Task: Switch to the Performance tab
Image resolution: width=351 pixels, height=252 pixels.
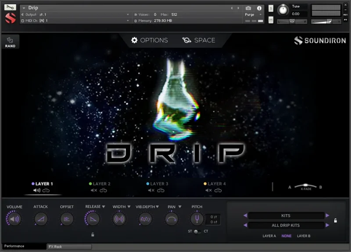Action: [x=24, y=246]
